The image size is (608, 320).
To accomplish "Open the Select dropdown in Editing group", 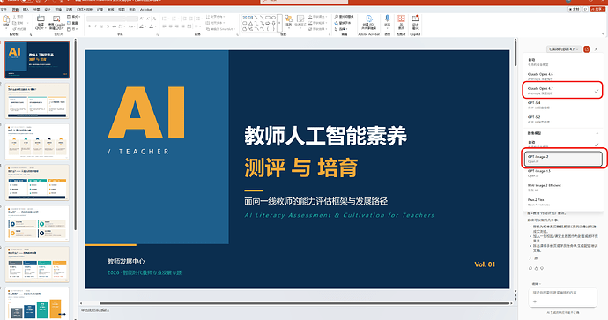I will pos(341,29).
